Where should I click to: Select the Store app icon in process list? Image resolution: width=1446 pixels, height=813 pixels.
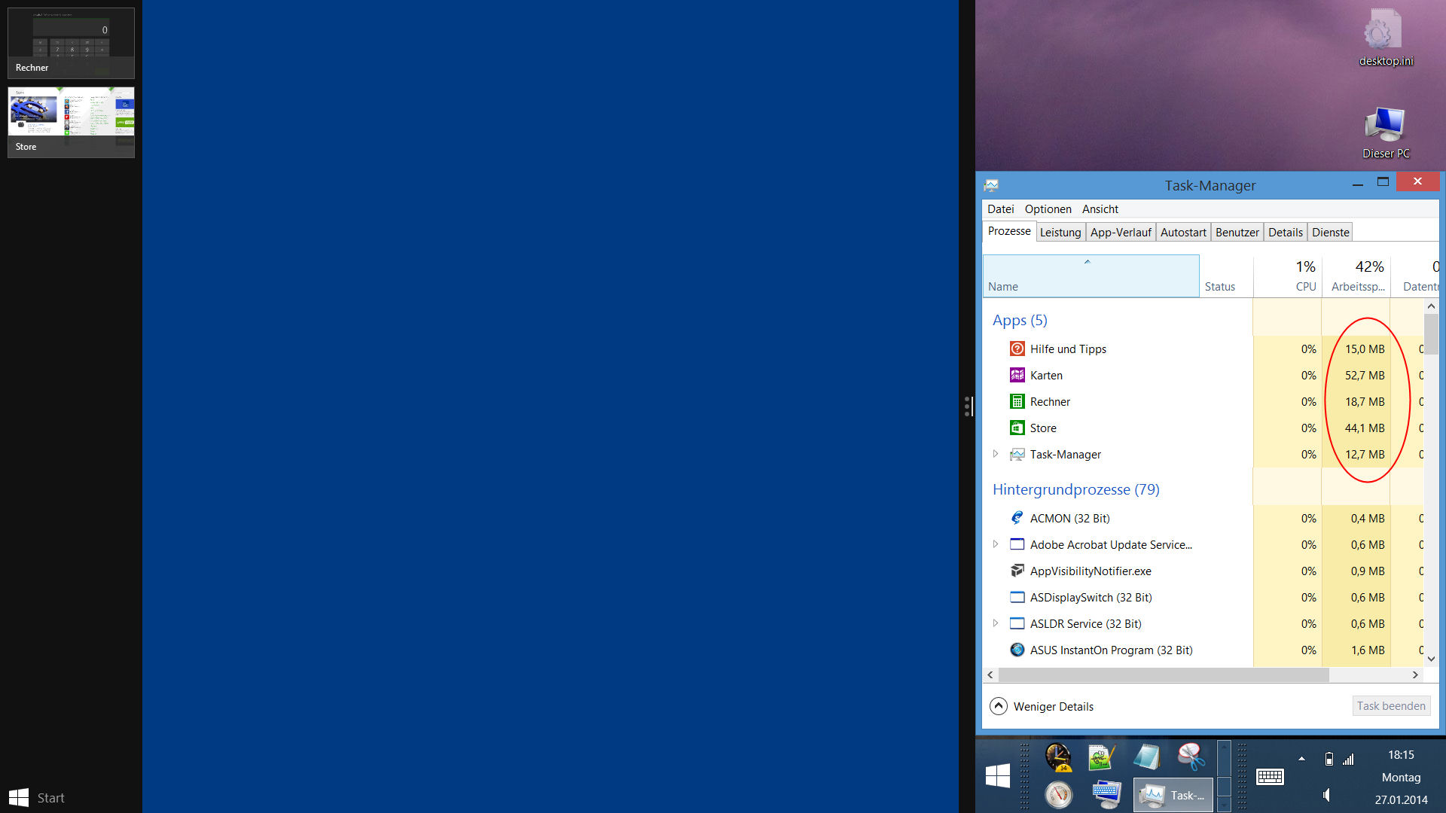[1017, 428]
